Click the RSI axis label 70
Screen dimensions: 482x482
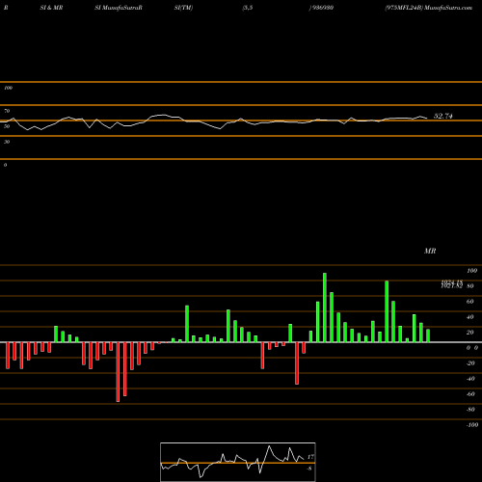tap(7, 111)
